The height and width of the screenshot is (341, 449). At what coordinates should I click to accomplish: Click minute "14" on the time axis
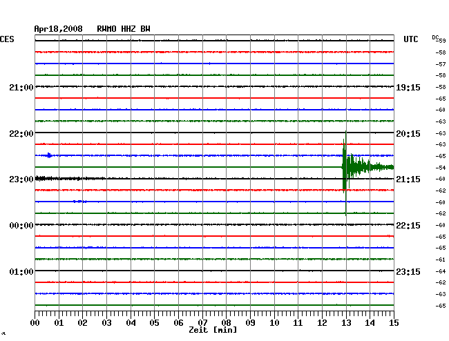point(370,323)
